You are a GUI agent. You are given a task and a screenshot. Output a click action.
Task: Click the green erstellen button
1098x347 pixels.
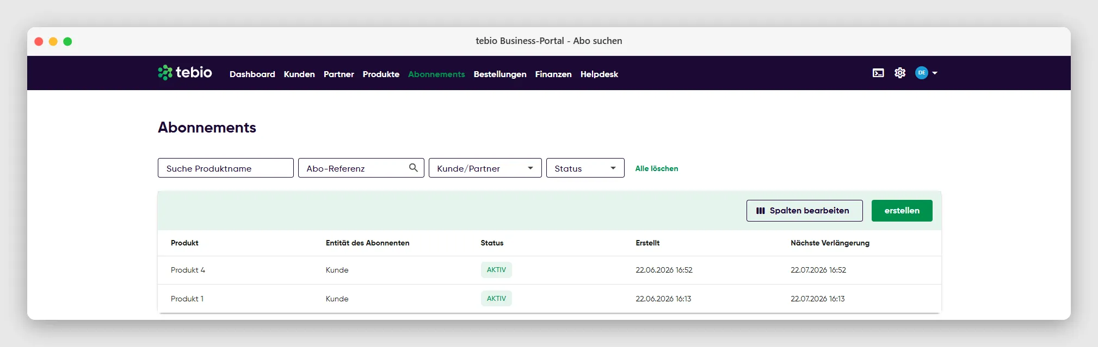pos(902,211)
